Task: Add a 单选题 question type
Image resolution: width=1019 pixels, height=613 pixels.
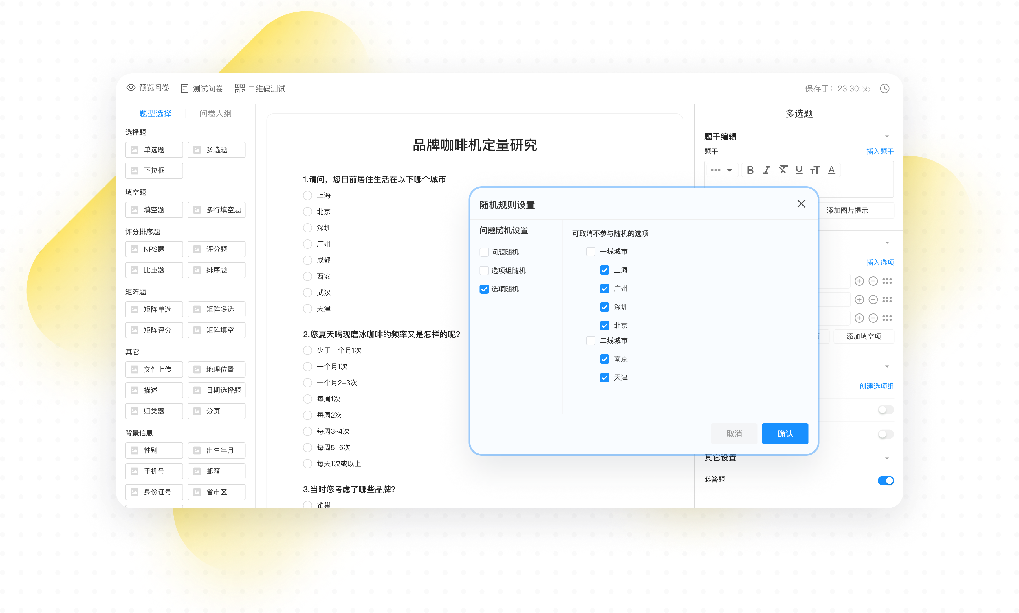Action: click(154, 150)
